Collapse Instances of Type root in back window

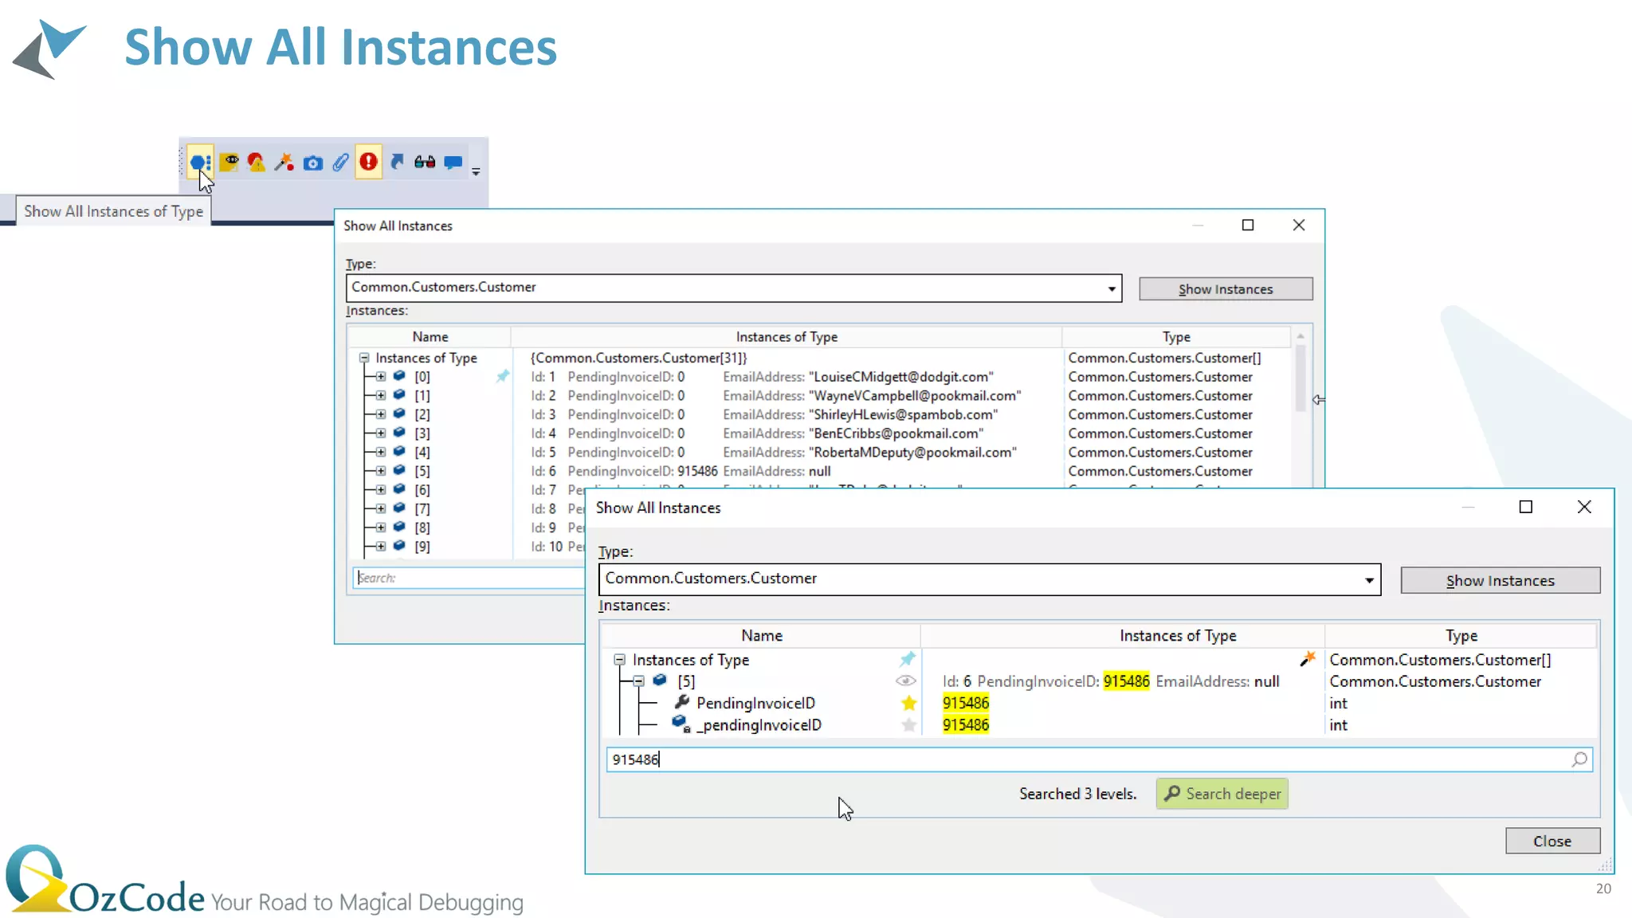(364, 358)
